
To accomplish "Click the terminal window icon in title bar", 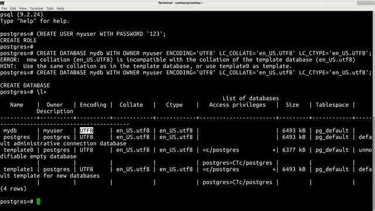I will pos(2,3).
